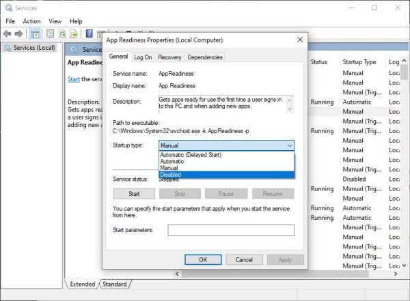
Task: Click the Forward arrow toolbar icon
Action: pyautogui.click(x=18, y=33)
